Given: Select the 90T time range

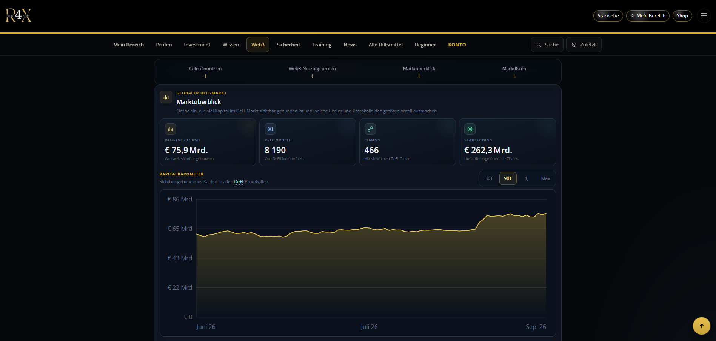Looking at the screenshot, I should pyautogui.click(x=508, y=178).
